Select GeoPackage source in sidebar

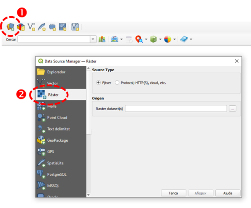point(61,140)
